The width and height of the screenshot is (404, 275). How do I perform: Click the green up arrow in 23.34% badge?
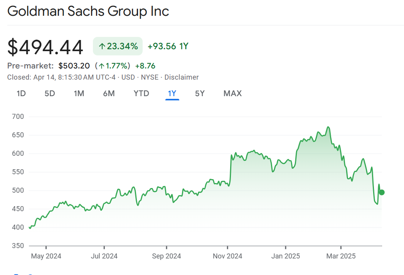pos(102,47)
